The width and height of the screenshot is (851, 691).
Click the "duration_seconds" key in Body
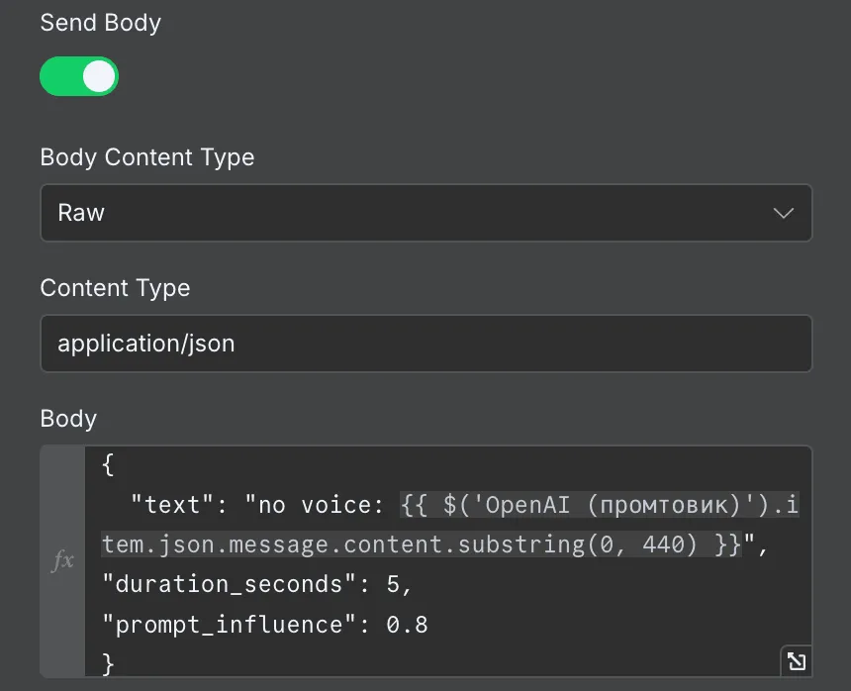tap(230, 584)
